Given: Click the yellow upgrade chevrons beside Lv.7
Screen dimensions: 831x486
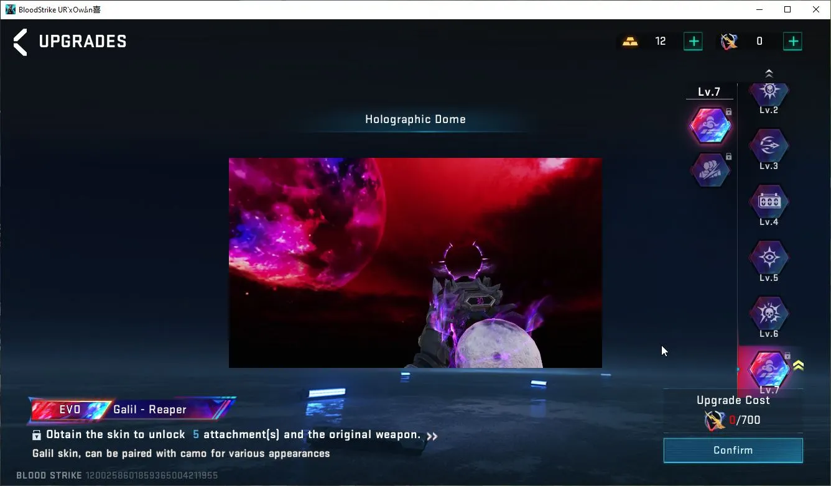Looking at the screenshot, I should (x=799, y=365).
